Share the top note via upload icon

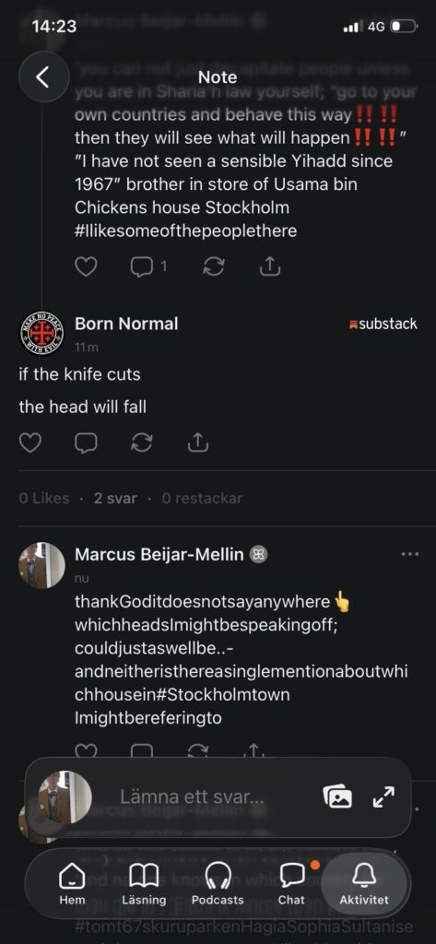(x=270, y=266)
